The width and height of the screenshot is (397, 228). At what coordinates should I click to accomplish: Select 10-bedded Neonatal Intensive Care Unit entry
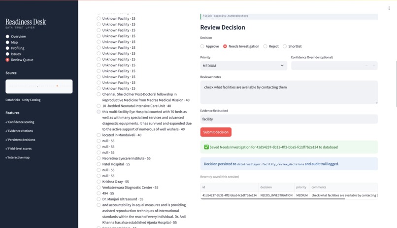point(133,106)
